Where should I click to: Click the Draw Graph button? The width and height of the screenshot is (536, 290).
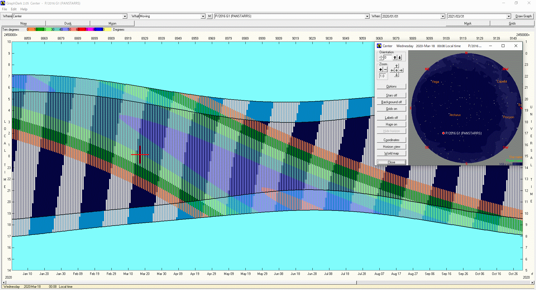(523, 16)
